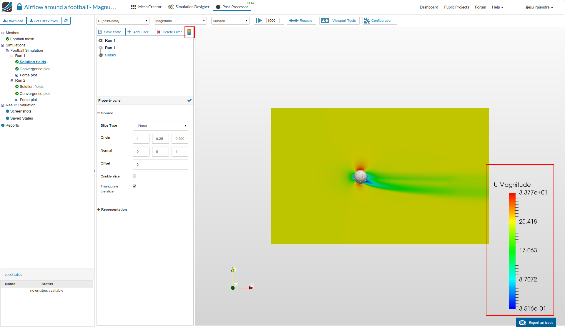Open the Help menu
The height and width of the screenshot is (327, 565).
point(497,7)
